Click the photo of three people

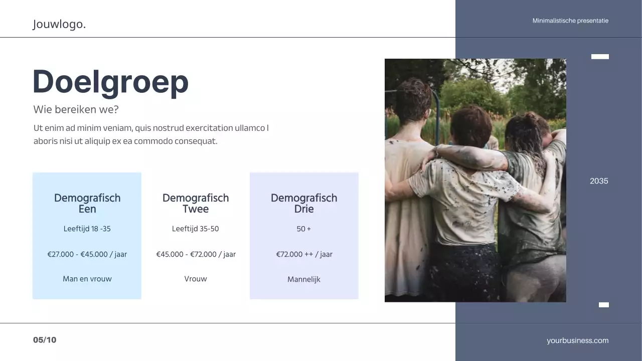point(475,180)
